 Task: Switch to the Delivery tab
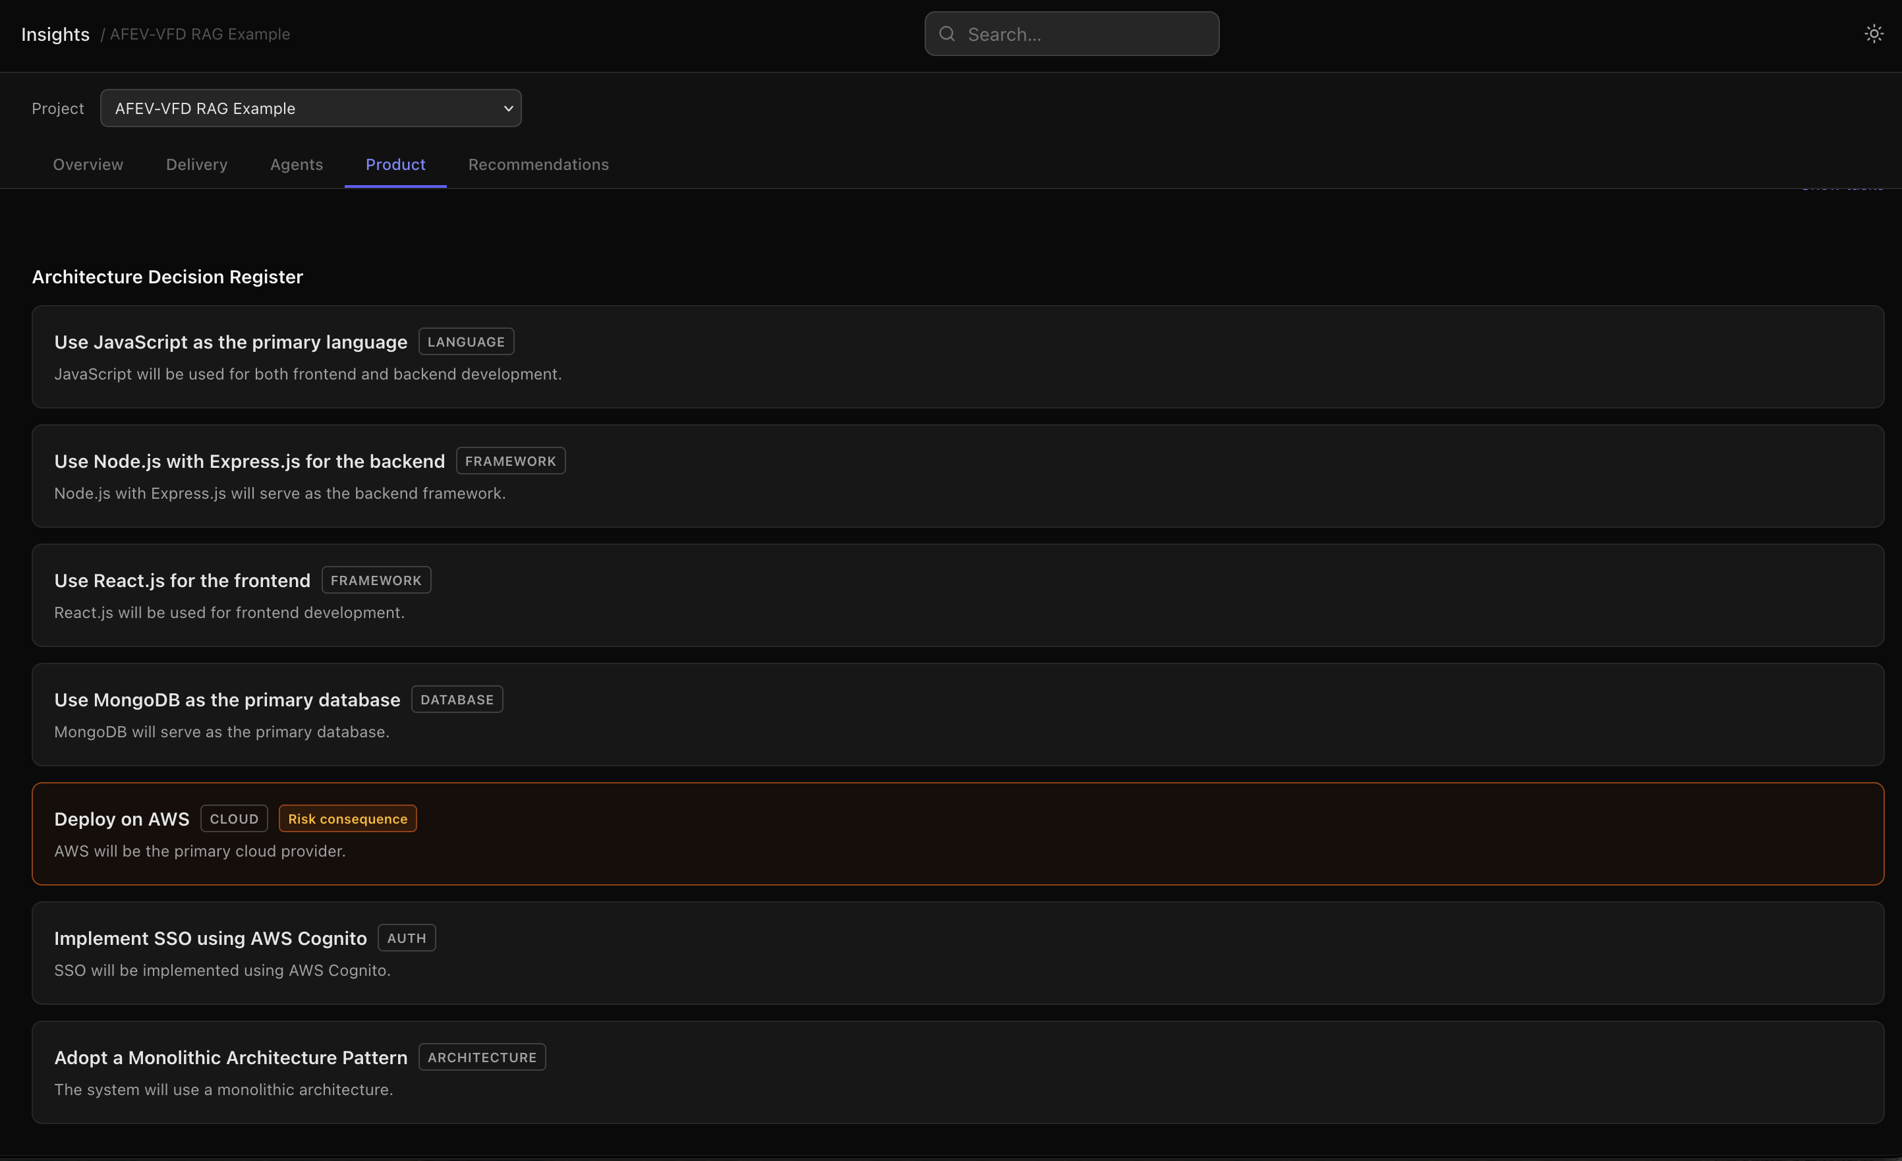[197, 165]
